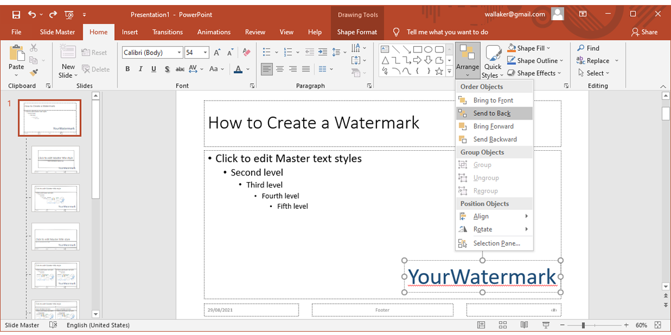Toggle Align Left paragraph button
This screenshot has width=671, height=335.
pos(267,69)
